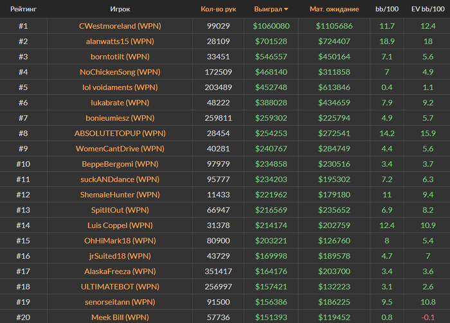Viewport: 450px width, 323px height.
Task: Open player AlaskaFreeza (WPN)
Action: pos(120,272)
